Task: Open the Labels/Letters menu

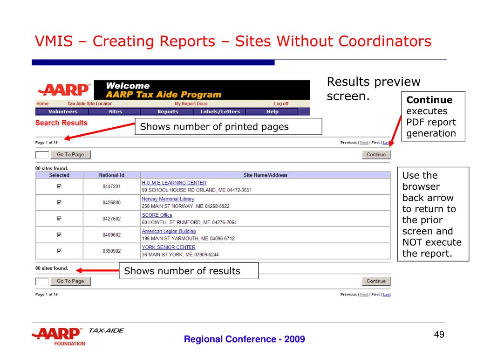Action: 220,112
